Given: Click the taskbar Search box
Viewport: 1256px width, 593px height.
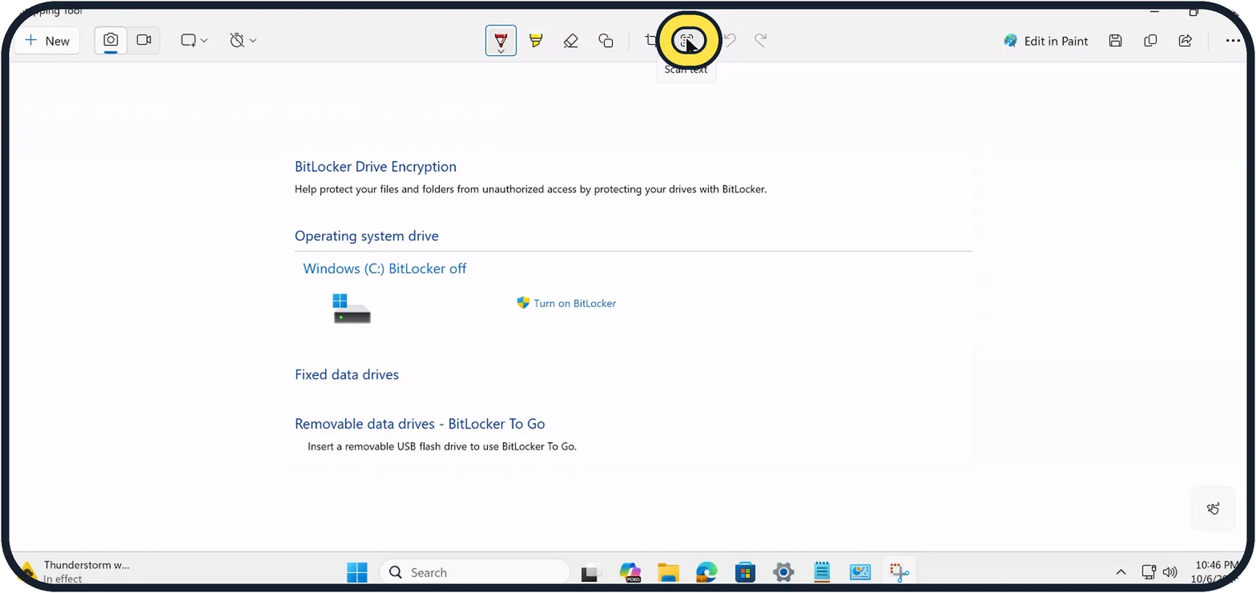Looking at the screenshot, I should [x=474, y=572].
